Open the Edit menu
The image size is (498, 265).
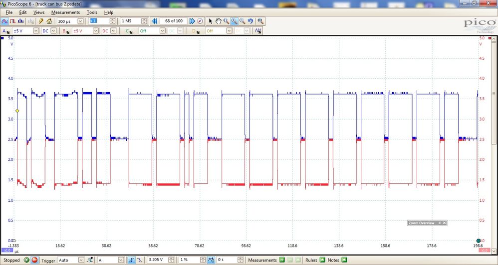point(23,12)
